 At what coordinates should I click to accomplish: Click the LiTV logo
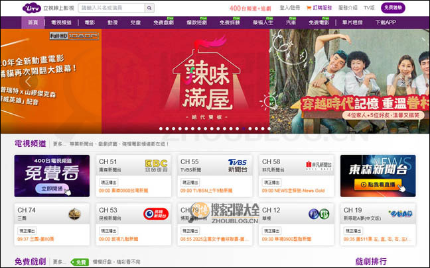(32, 8)
